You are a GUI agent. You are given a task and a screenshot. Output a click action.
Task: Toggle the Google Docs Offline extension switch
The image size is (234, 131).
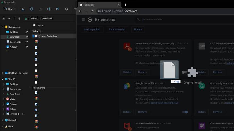pyautogui.click(x=185, y=112)
